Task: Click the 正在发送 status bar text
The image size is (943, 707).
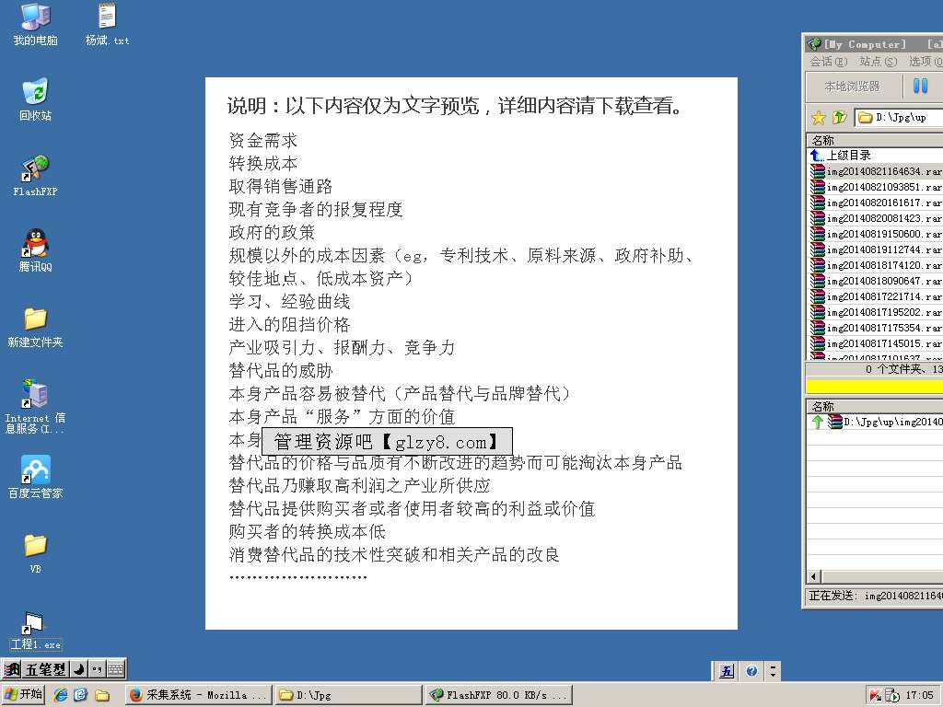Action: tap(875, 596)
